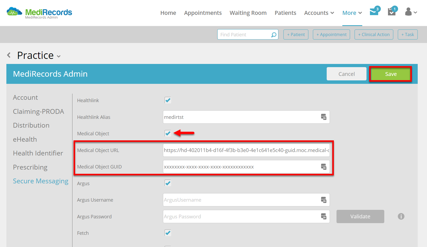The width and height of the screenshot is (427, 247).
Task: Open the Appointments page
Action: pyautogui.click(x=203, y=13)
